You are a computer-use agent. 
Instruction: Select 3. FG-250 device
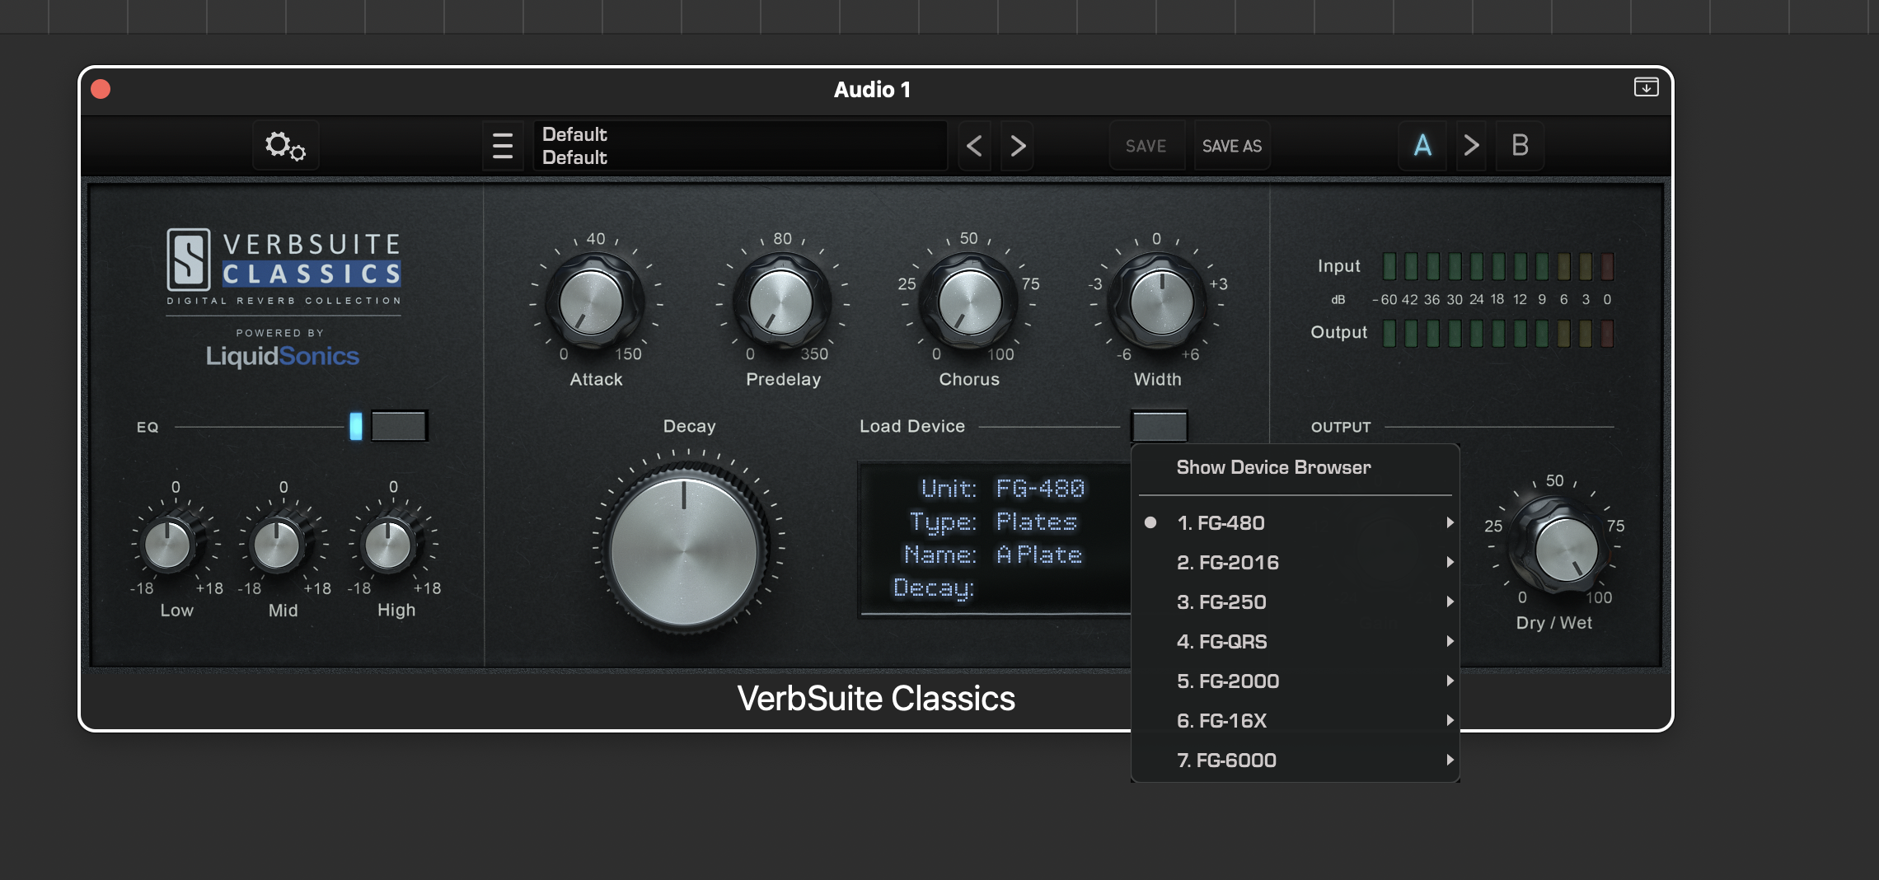(1294, 601)
